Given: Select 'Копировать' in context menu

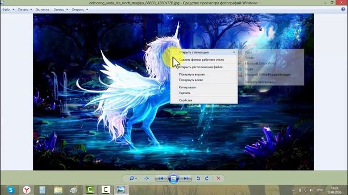Looking at the screenshot, I should pyautogui.click(x=204, y=87).
